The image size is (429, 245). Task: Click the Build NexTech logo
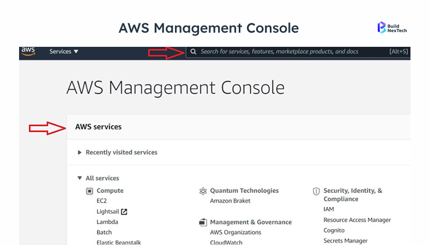392,28
